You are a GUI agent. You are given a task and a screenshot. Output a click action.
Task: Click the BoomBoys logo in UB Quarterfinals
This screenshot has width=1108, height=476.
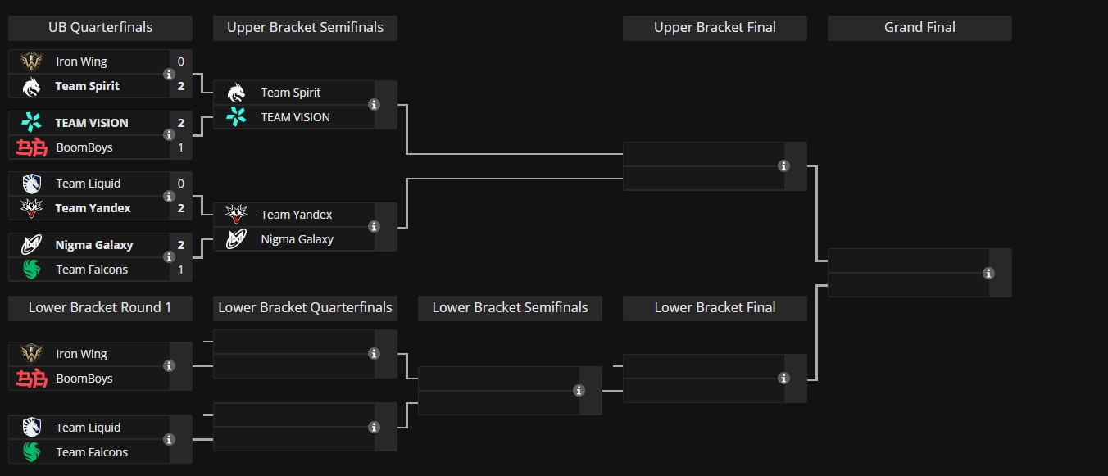(31, 147)
